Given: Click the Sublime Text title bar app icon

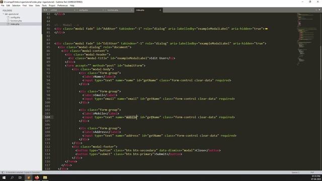Looking at the screenshot, I should [2, 2].
